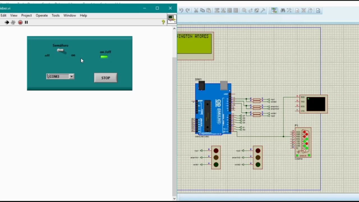The width and height of the screenshot is (359, 202).
Task: Abort execution with the red stop icon
Action: (20, 22)
